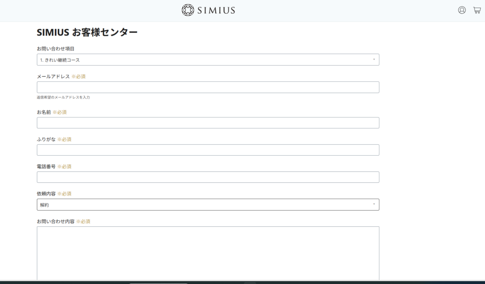Click the お名前 field label

44,112
